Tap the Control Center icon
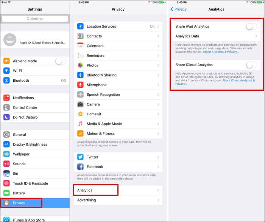265x222 pixels. click(x=6, y=107)
